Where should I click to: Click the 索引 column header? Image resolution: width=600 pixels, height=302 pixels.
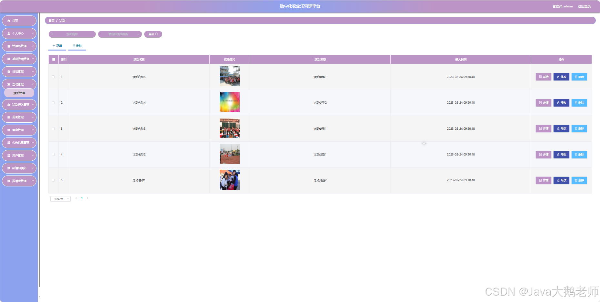click(x=64, y=60)
